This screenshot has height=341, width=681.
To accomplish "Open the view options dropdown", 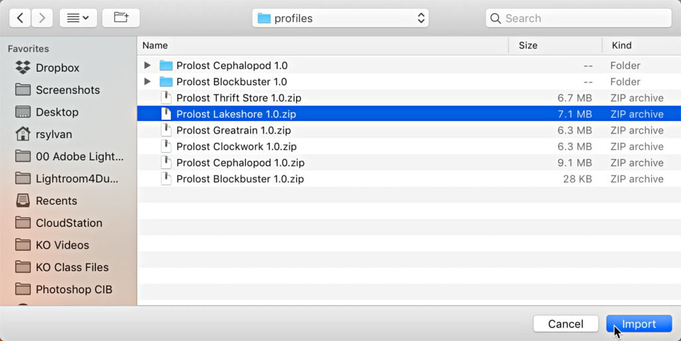I will click(x=78, y=18).
